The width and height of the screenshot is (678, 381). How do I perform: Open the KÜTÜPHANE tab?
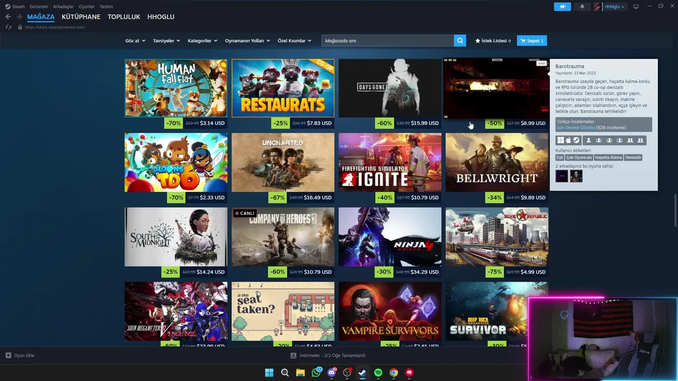81,17
